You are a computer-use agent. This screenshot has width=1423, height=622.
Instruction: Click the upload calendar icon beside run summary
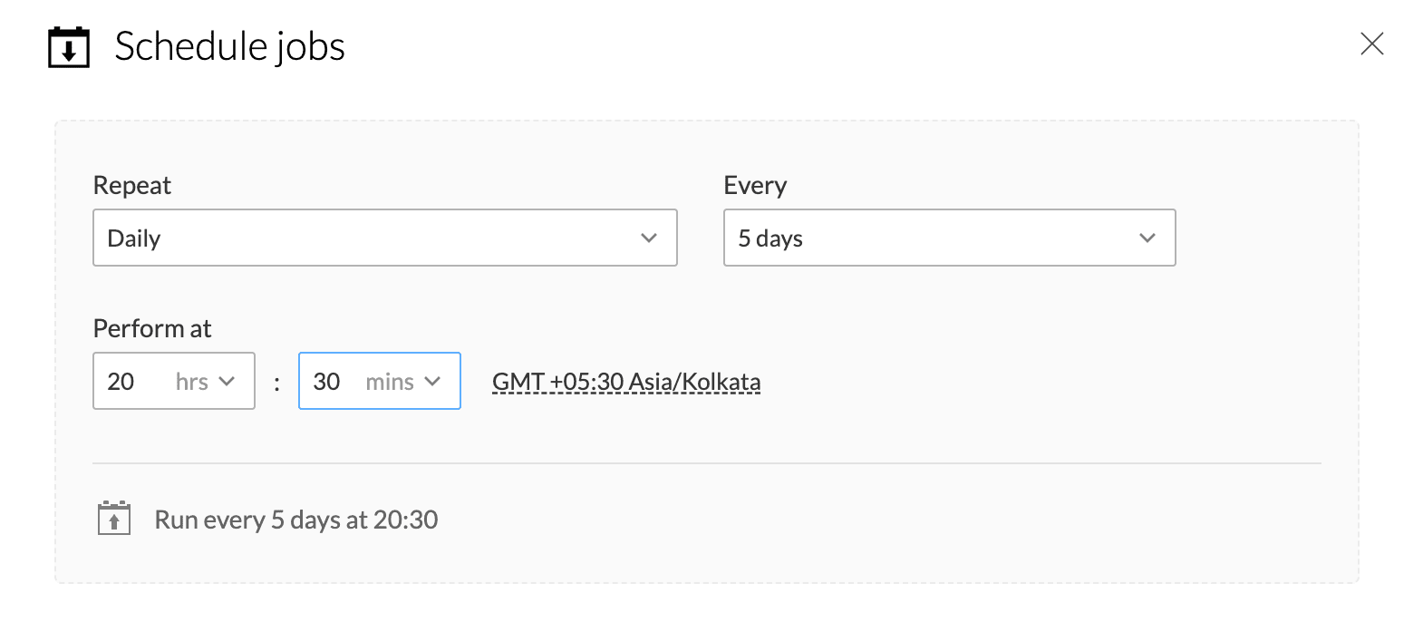click(114, 519)
